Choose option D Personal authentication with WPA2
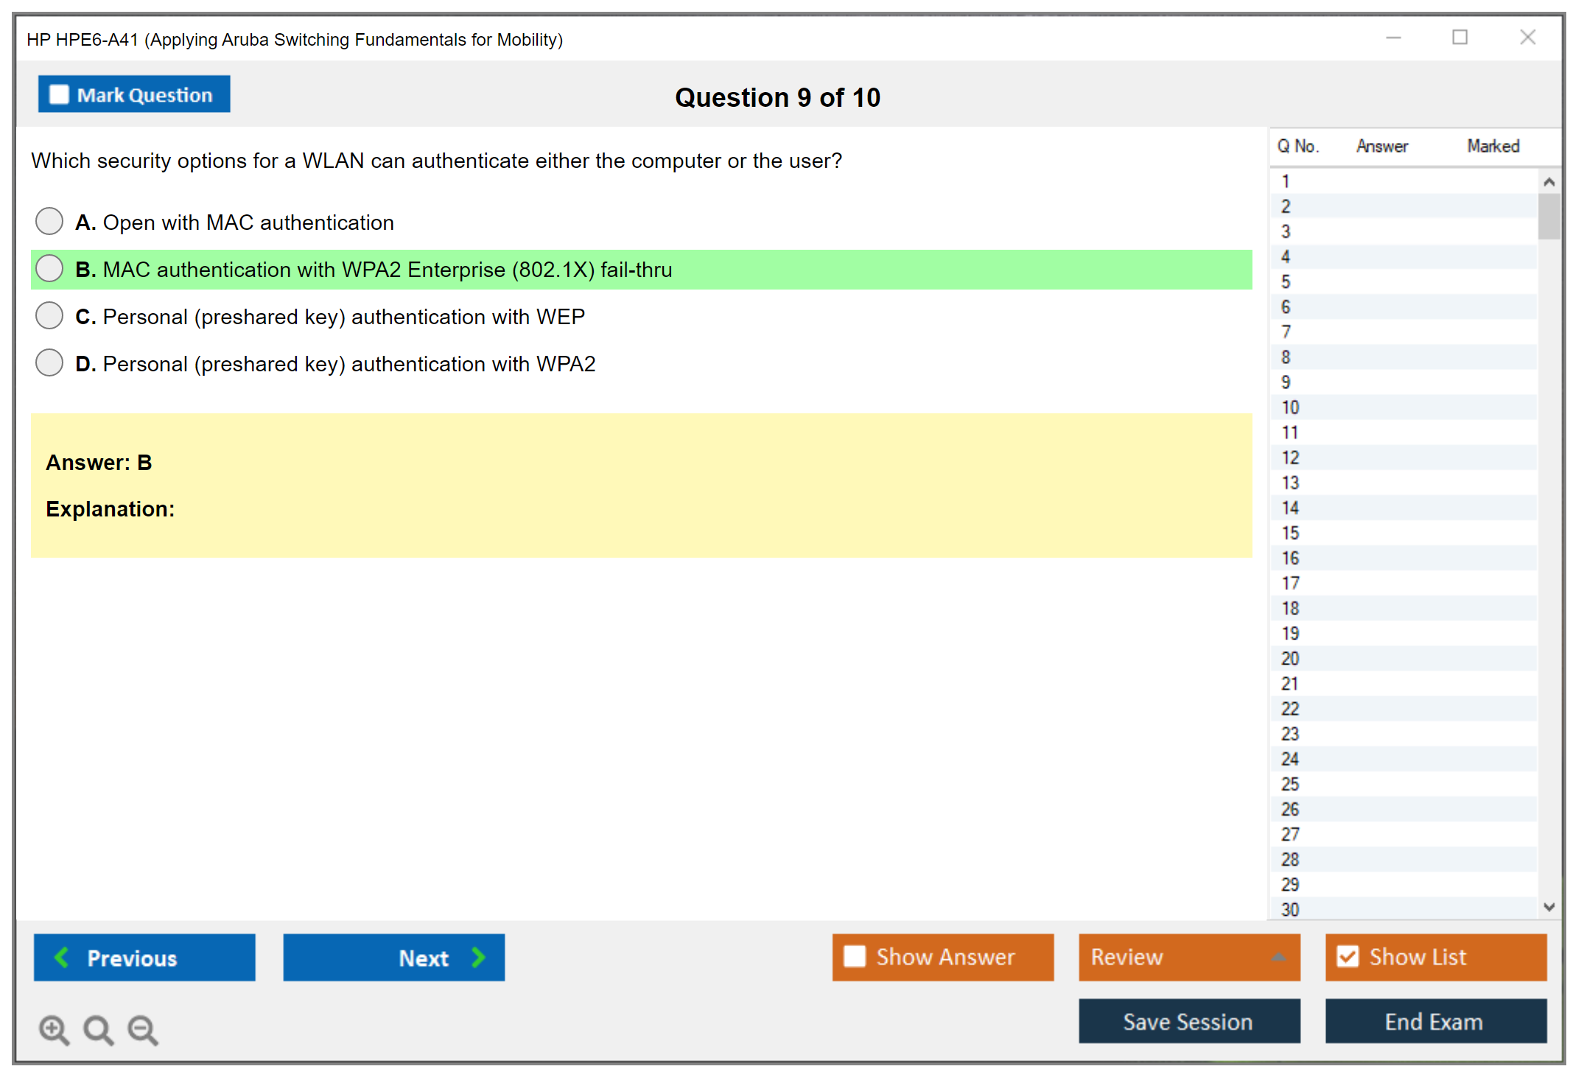 coord(49,362)
